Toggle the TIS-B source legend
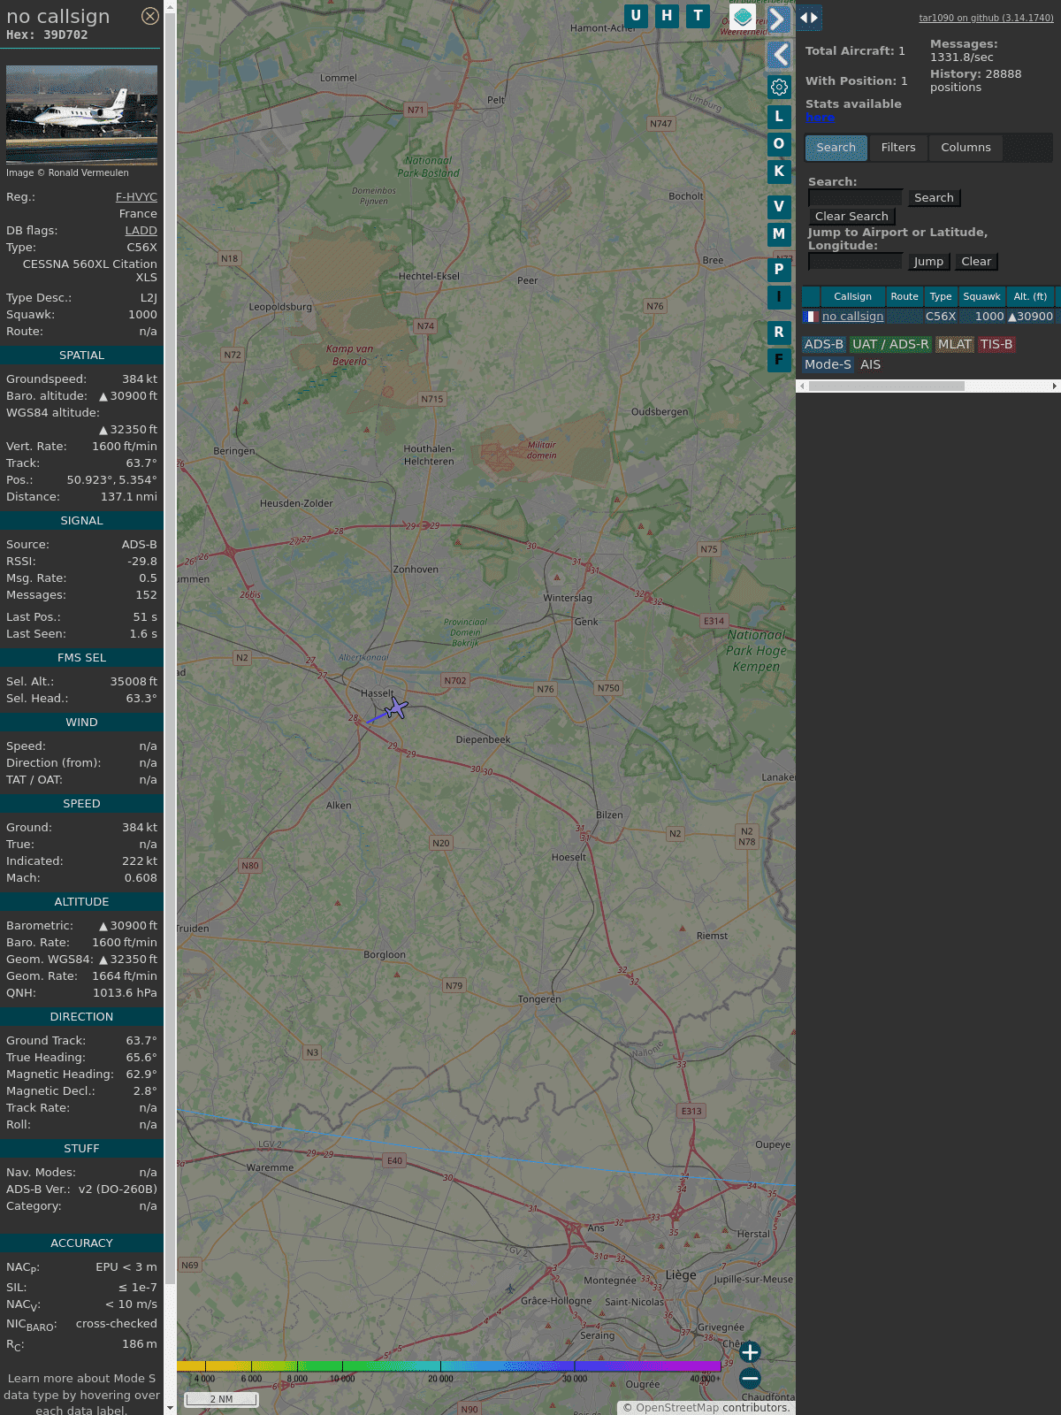Screen dimensions: 1061x1415 (996, 345)
